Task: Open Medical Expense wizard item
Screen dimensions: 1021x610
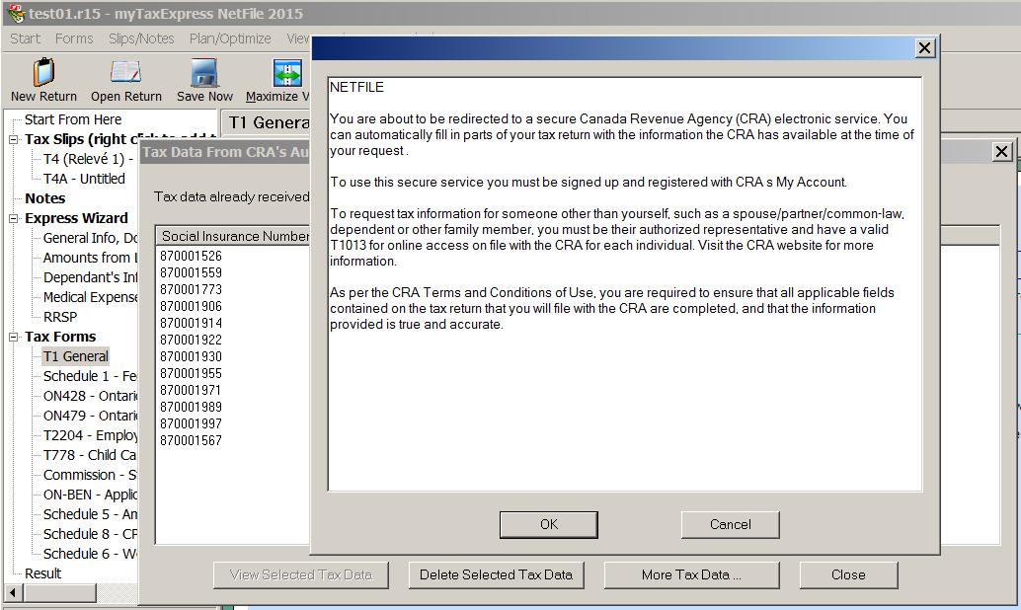Action: click(x=90, y=297)
